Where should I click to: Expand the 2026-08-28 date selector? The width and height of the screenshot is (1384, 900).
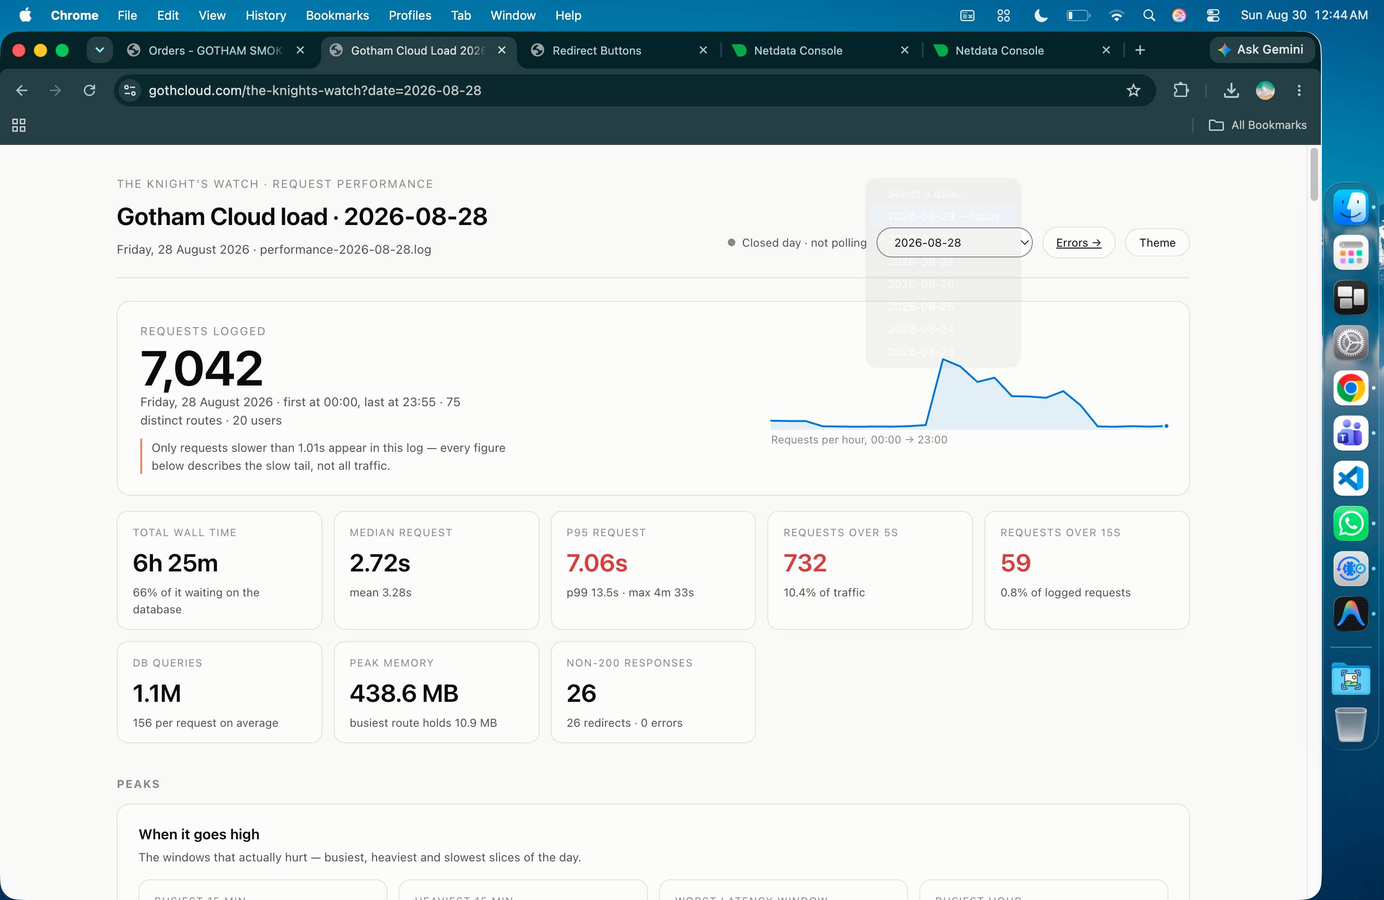point(954,242)
